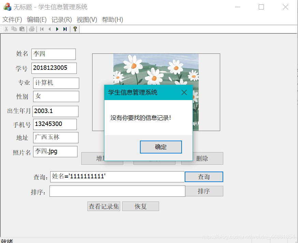The height and width of the screenshot is (243, 298).
Task: Click the application icon in the title bar
Action: [x=7, y=7]
